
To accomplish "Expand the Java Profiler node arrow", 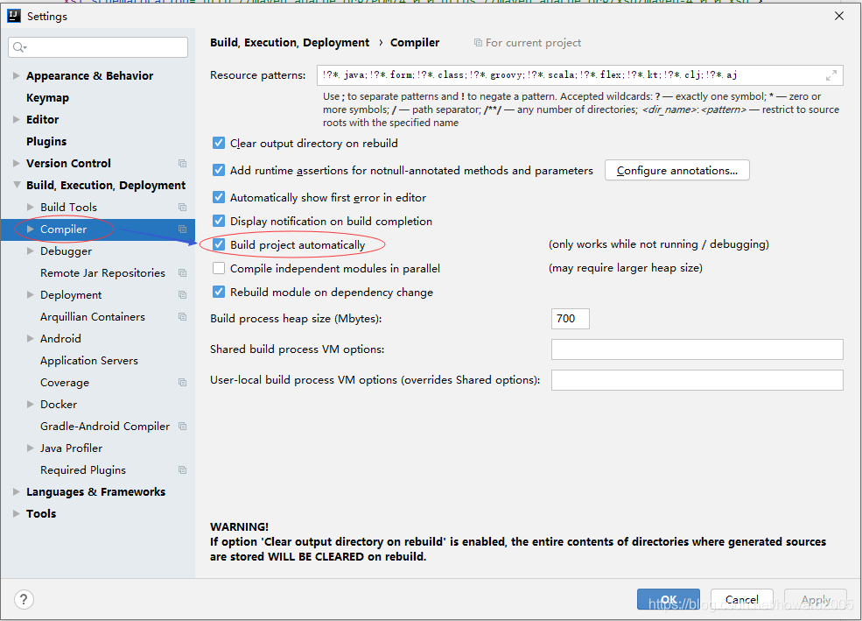I will tap(31, 448).
